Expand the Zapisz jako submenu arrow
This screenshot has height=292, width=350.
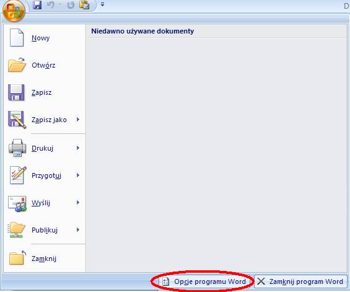[78, 120]
